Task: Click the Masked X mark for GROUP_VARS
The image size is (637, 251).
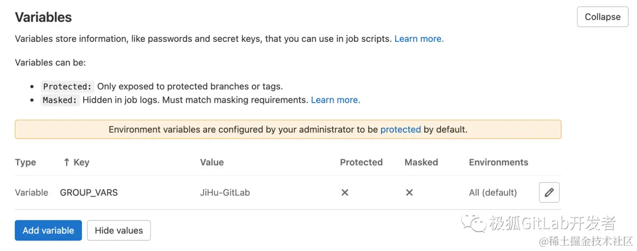Action: tap(409, 192)
